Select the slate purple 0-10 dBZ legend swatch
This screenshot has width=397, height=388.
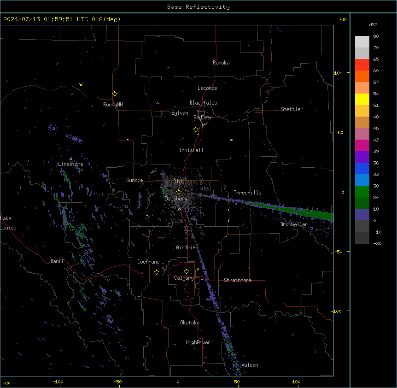pyautogui.click(x=362, y=215)
